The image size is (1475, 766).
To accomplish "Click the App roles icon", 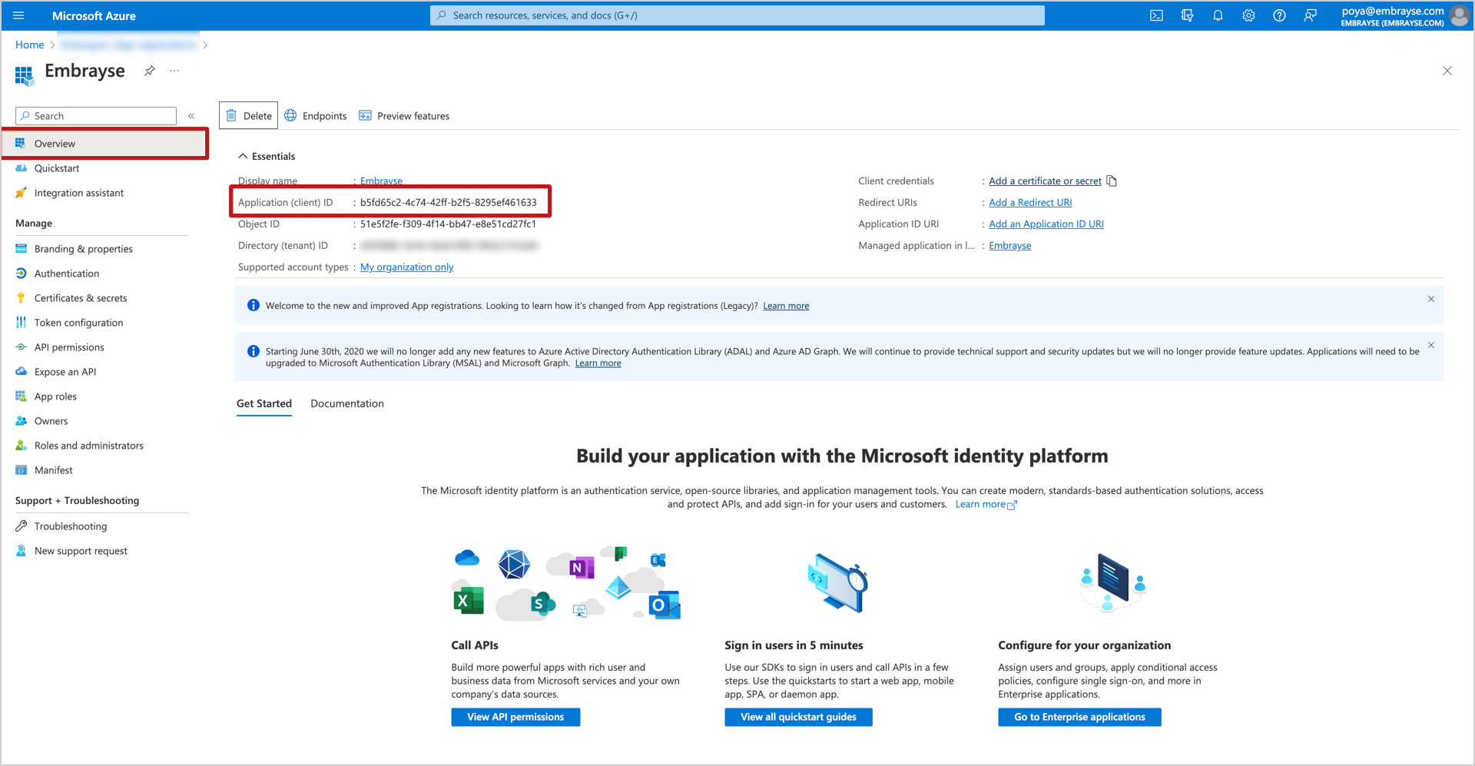I will (x=22, y=396).
